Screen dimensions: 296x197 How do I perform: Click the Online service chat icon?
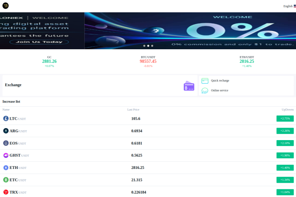205,90
